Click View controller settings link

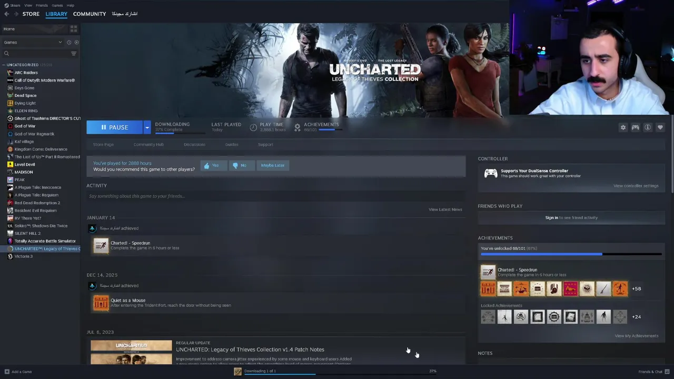tap(636, 186)
